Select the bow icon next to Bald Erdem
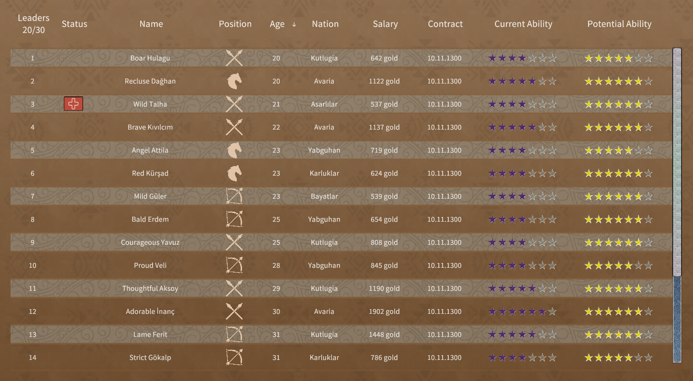This screenshot has height=381, width=693. tap(234, 219)
